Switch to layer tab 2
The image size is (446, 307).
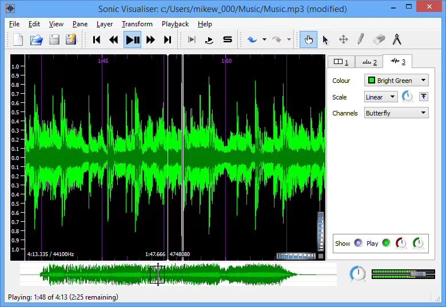coord(369,62)
